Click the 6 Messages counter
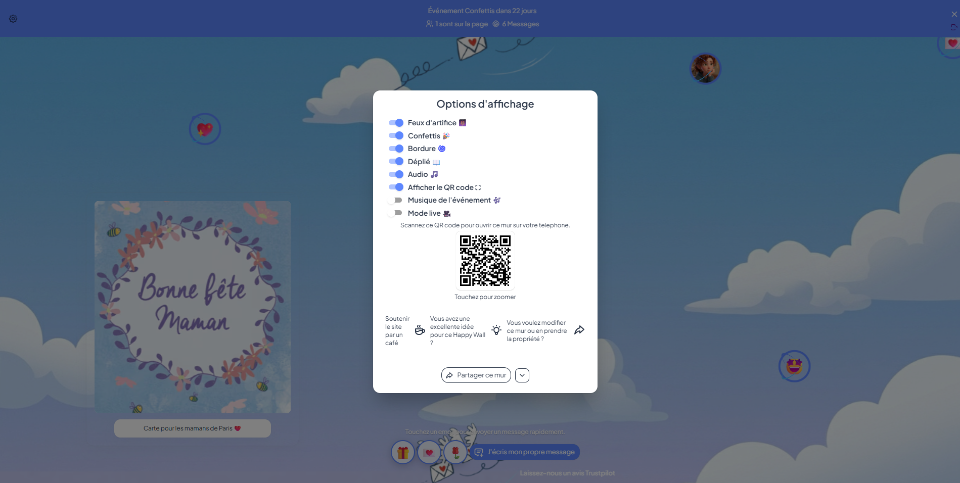Image resolution: width=960 pixels, height=483 pixels. 516,24
